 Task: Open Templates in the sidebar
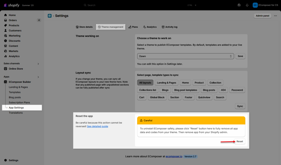[x=15, y=92]
